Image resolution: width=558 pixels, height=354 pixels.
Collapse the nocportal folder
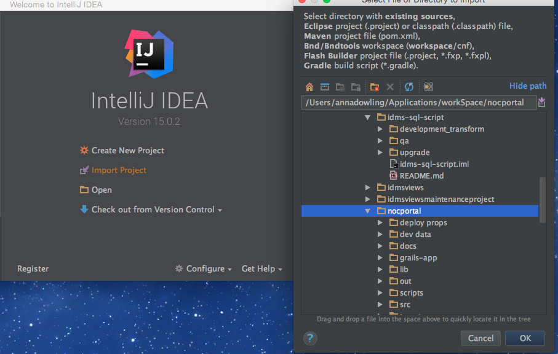click(x=368, y=211)
